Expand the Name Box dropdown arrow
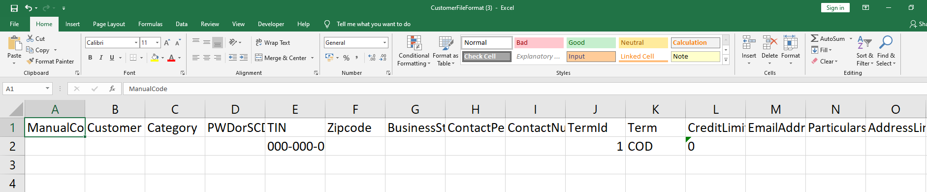The height and width of the screenshot is (192, 927). [47, 89]
